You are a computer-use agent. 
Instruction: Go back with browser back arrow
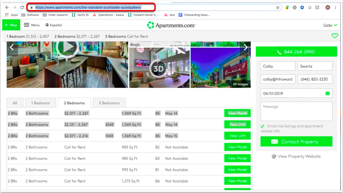pos(7,8)
